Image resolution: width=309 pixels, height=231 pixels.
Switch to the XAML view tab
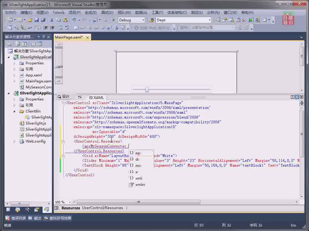tap(97, 97)
